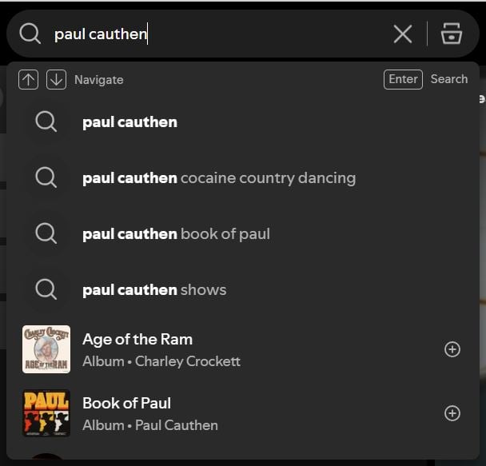Click the Search label next to Enter

(x=448, y=79)
